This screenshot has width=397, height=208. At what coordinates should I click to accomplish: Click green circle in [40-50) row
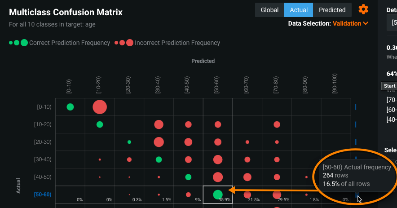click(188, 177)
